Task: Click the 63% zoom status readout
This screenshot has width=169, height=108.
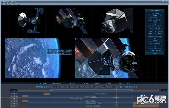Action: pos(97,83)
